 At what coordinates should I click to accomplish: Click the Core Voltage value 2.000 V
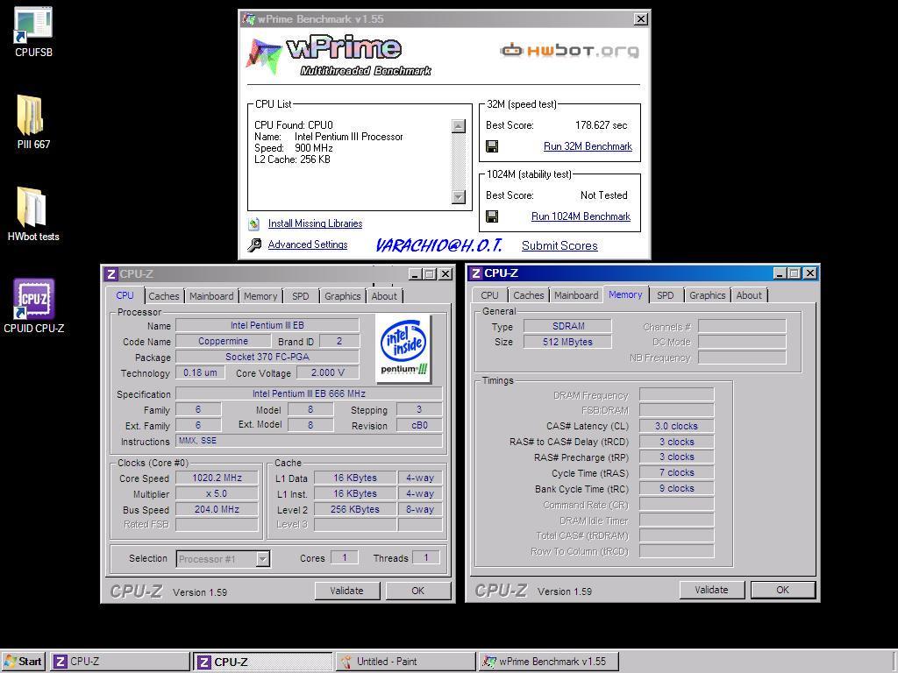pyautogui.click(x=328, y=372)
